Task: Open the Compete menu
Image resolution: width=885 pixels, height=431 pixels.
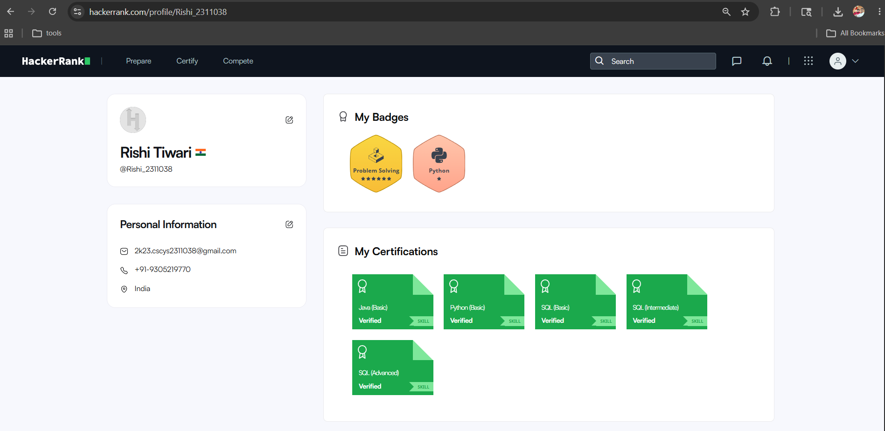Action: tap(238, 61)
